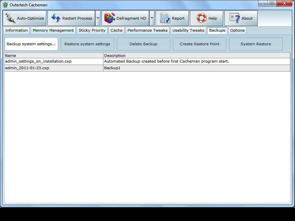Sort by the Name column header

coord(54,56)
